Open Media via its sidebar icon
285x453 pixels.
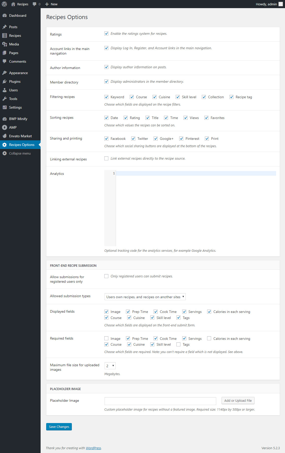[x=5, y=44]
